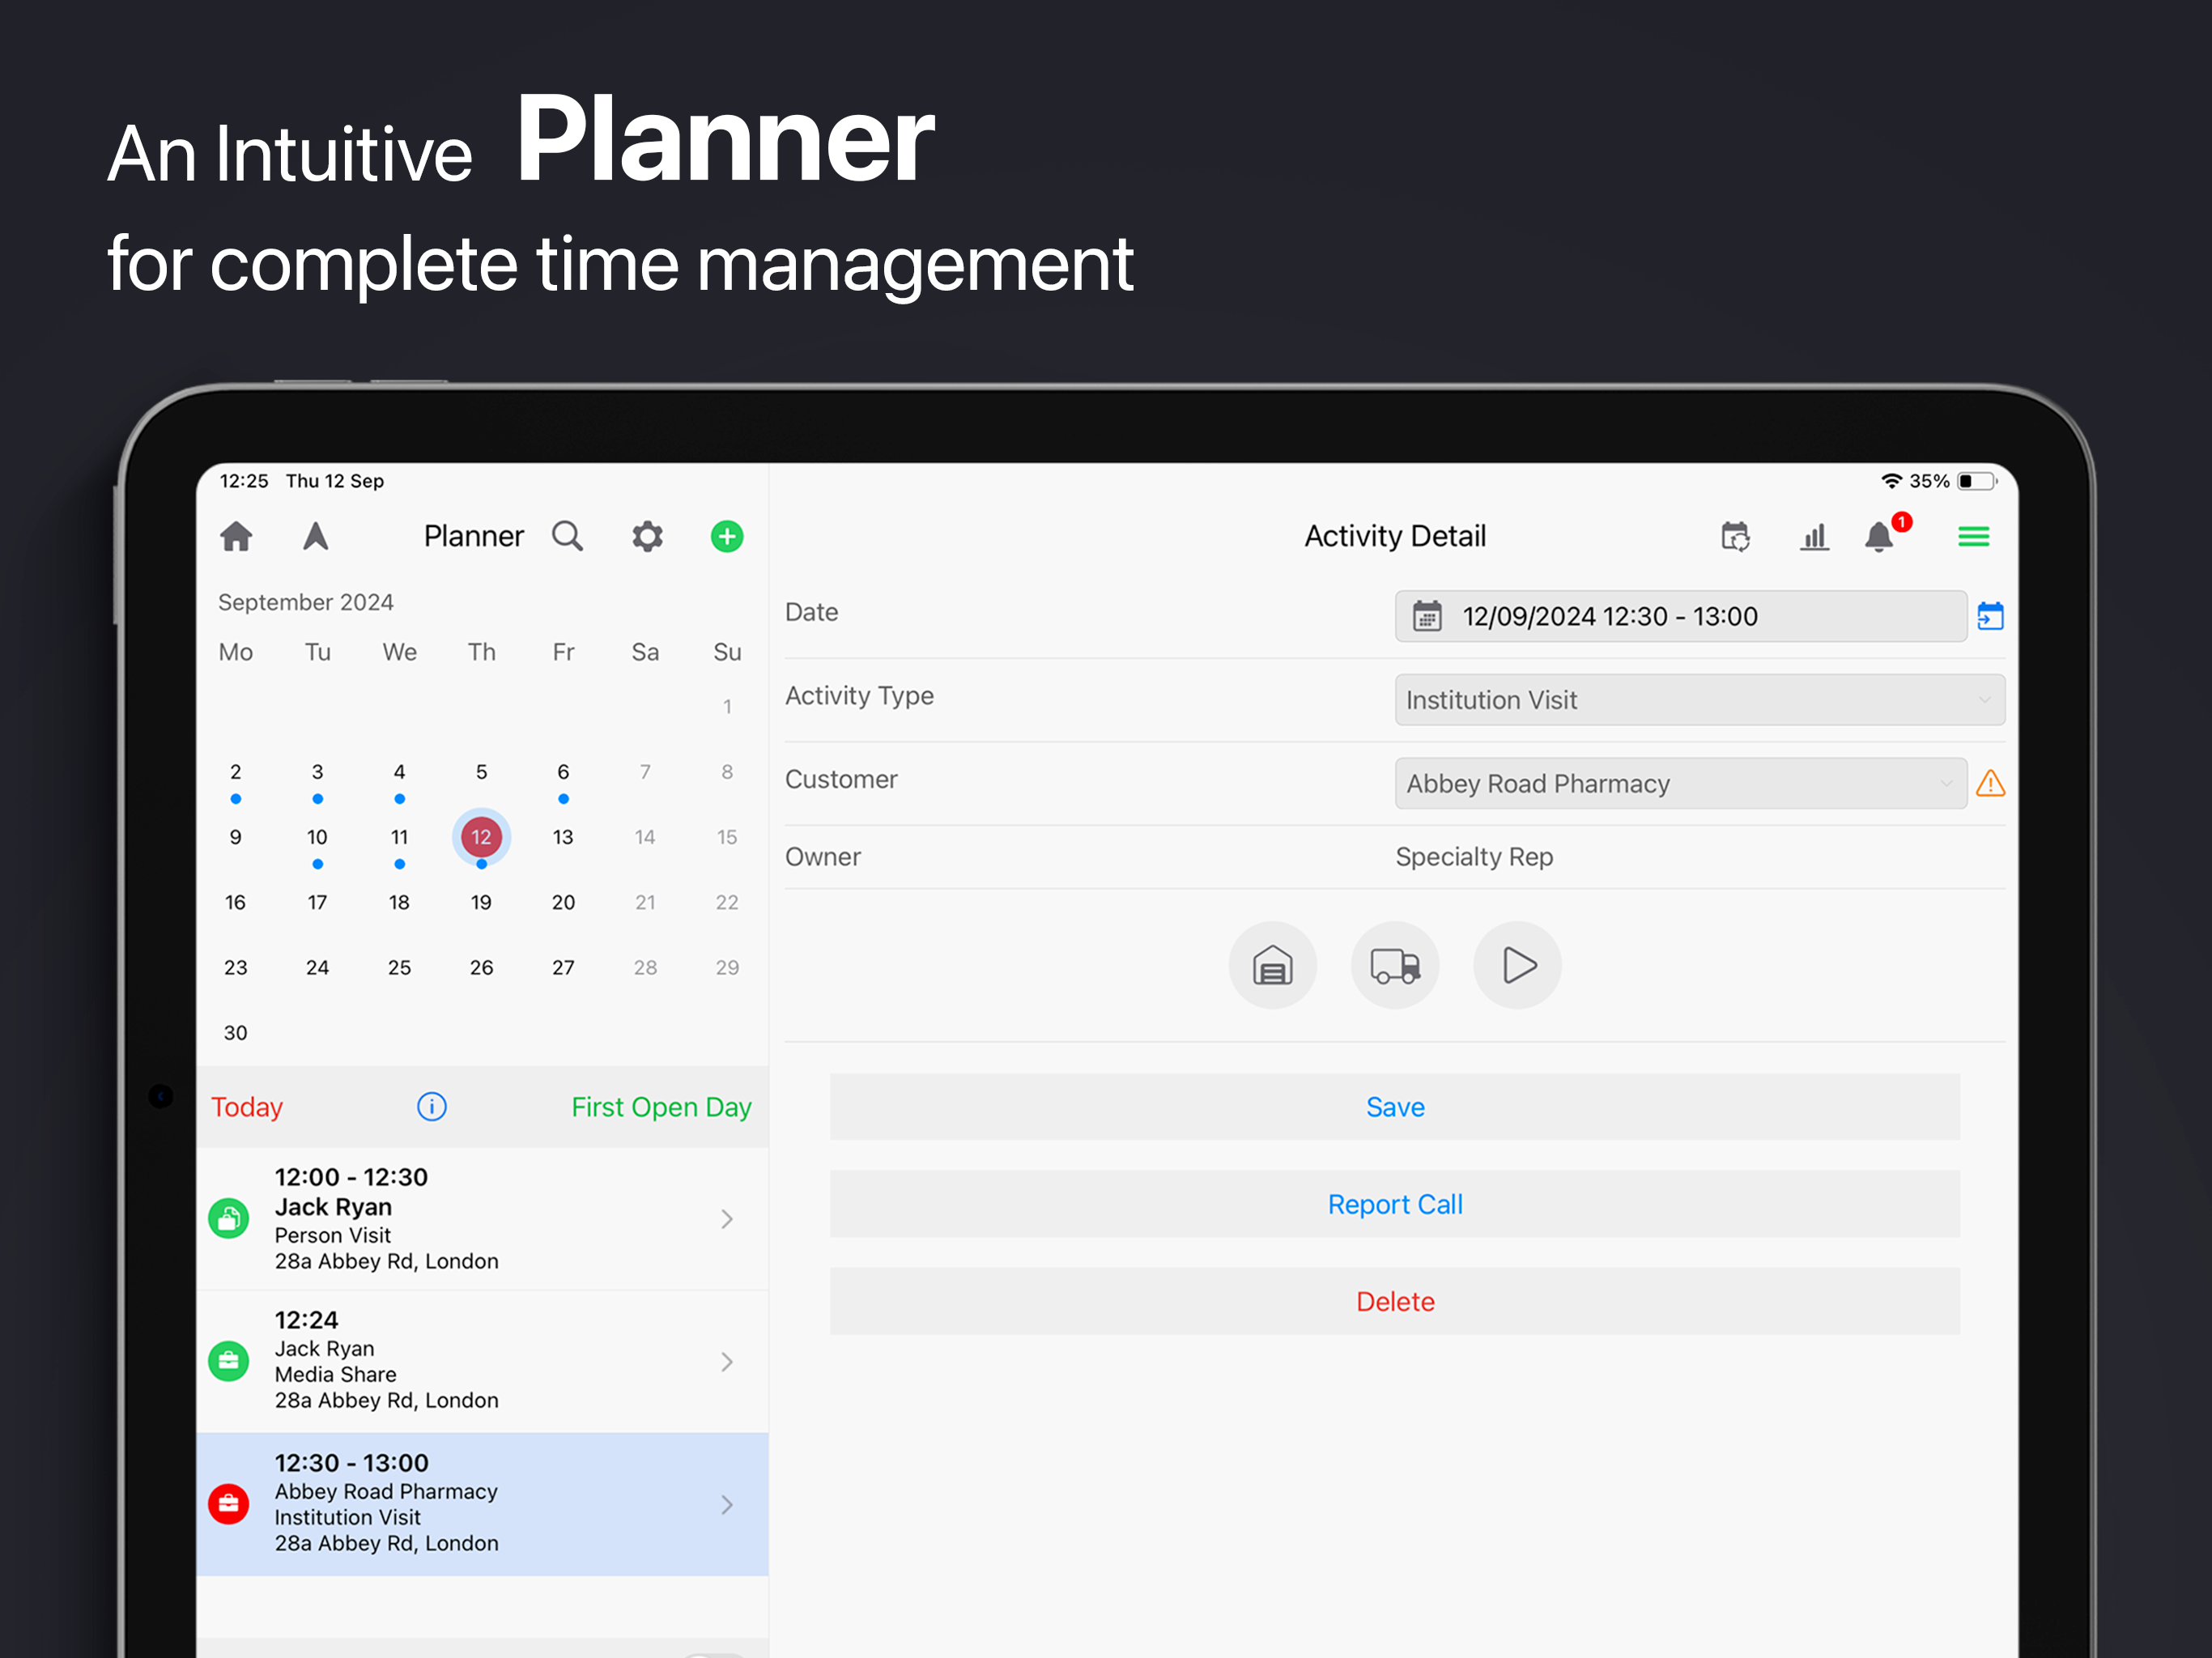Expand the 12:30 - 13:00 Institution Visit chevron
The height and width of the screenshot is (1658, 2212).
pyautogui.click(x=727, y=1505)
